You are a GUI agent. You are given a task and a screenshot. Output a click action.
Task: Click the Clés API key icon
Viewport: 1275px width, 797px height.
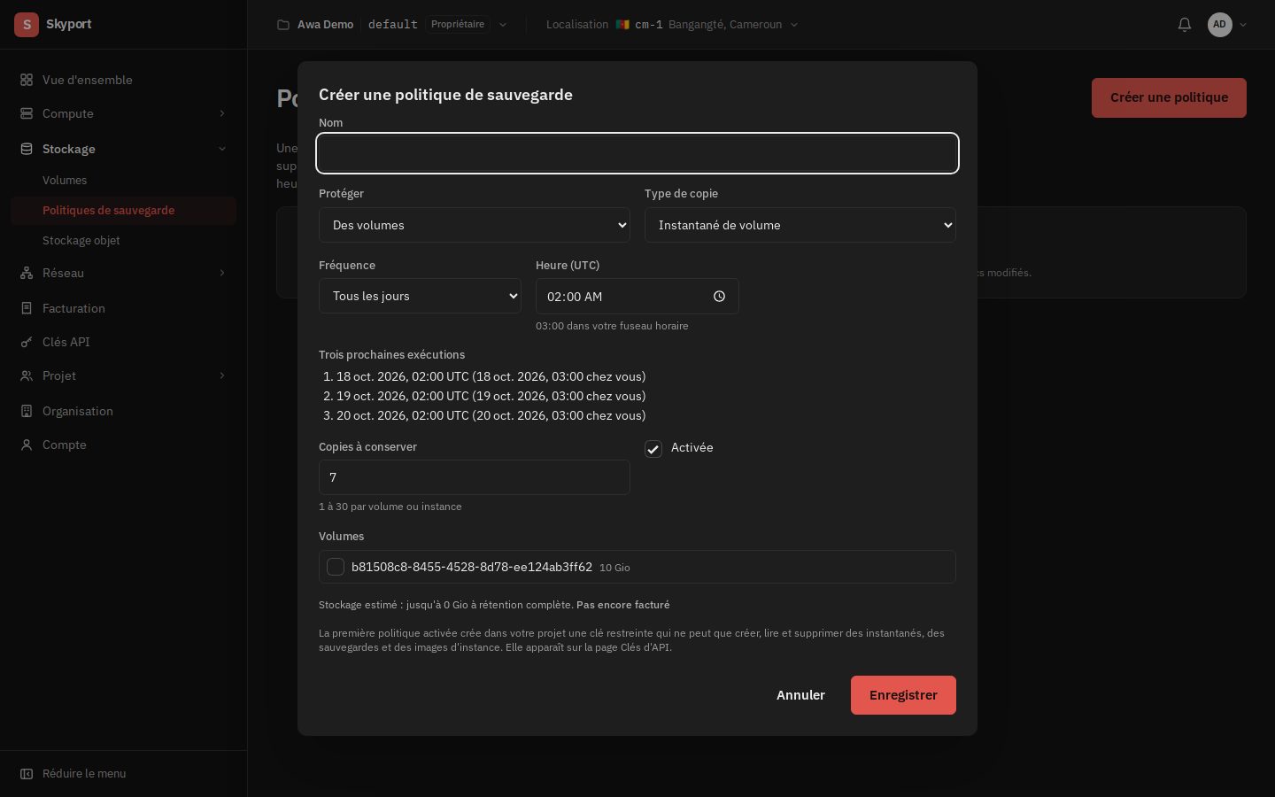pyautogui.click(x=27, y=342)
